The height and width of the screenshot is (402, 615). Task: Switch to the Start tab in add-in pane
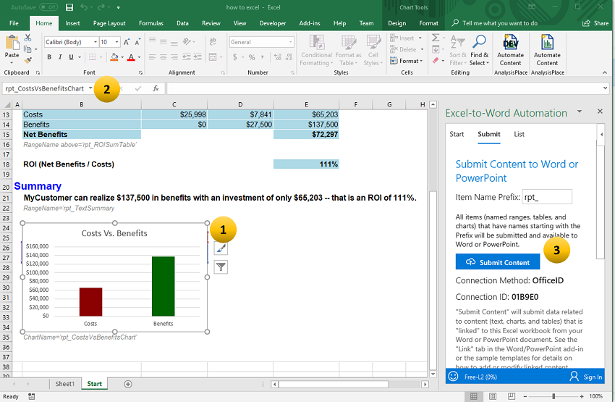click(x=457, y=134)
